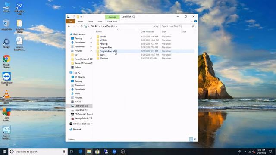Open Windows Start menu

click(4, 152)
